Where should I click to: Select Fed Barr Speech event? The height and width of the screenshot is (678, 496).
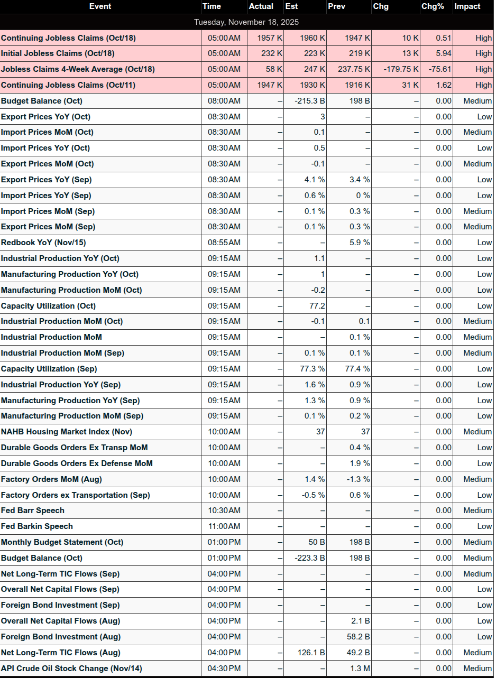[33, 510]
